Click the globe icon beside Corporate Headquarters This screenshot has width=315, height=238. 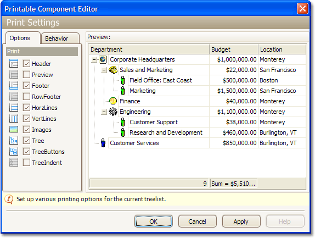click(103, 59)
